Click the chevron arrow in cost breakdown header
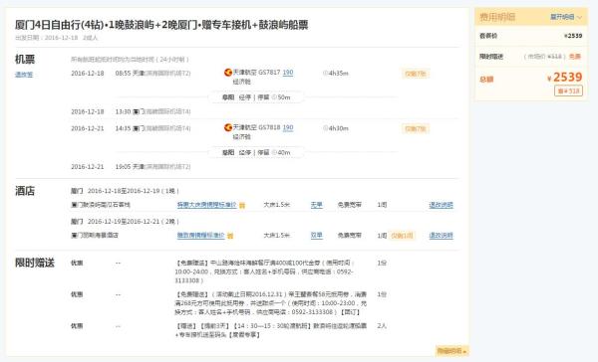The width and height of the screenshot is (598, 362). click(x=579, y=17)
